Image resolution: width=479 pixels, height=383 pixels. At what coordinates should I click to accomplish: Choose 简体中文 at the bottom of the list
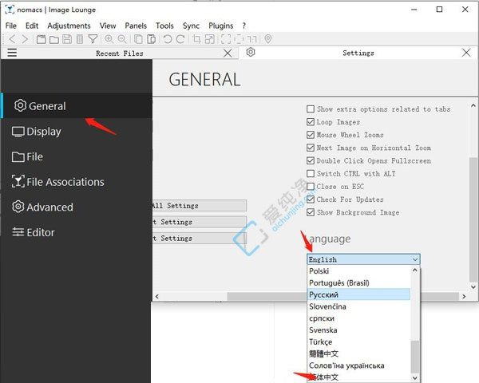pyautogui.click(x=358, y=377)
